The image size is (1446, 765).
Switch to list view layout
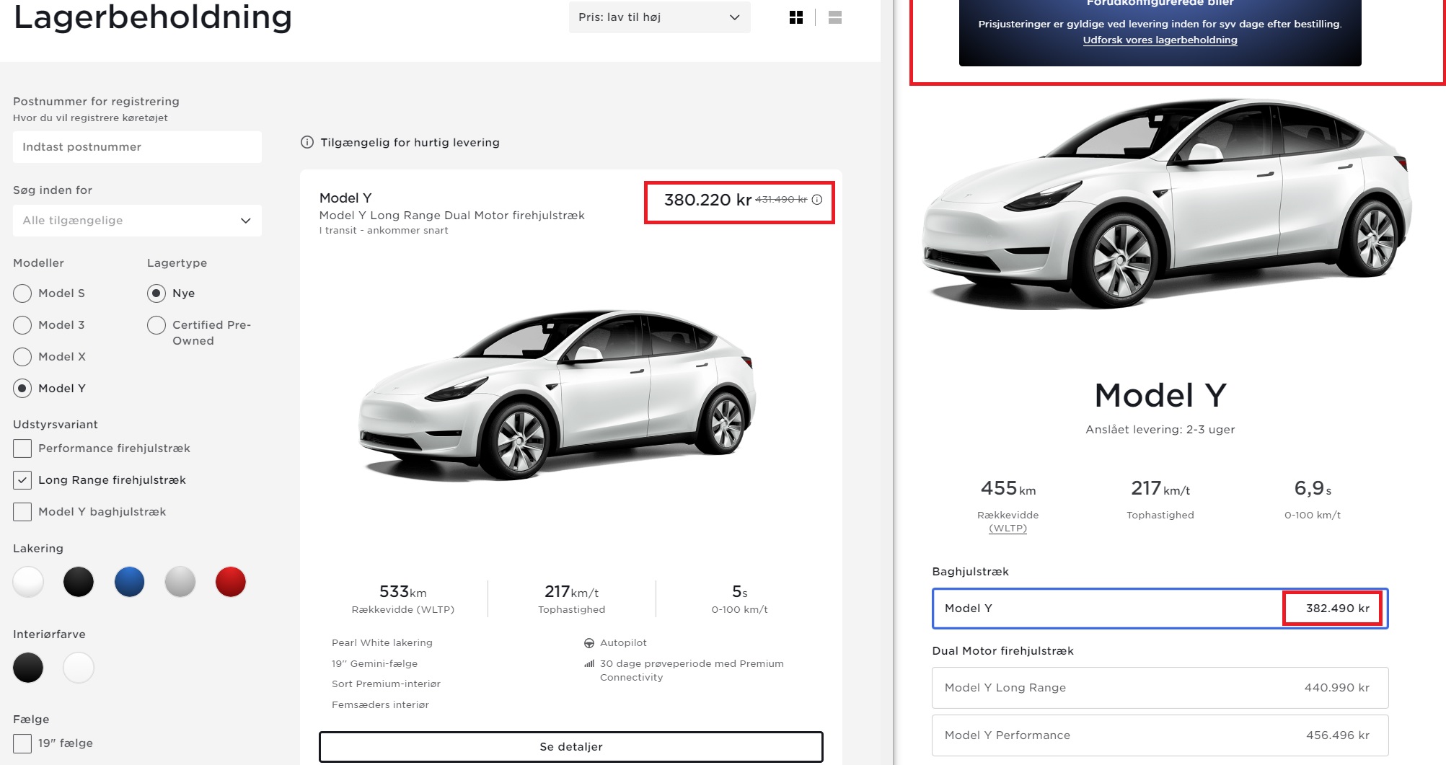(x=834, y=17)
